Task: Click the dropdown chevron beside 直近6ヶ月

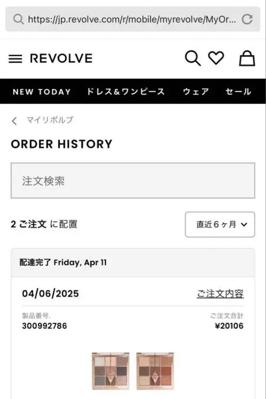Action: tap(244, 225)
